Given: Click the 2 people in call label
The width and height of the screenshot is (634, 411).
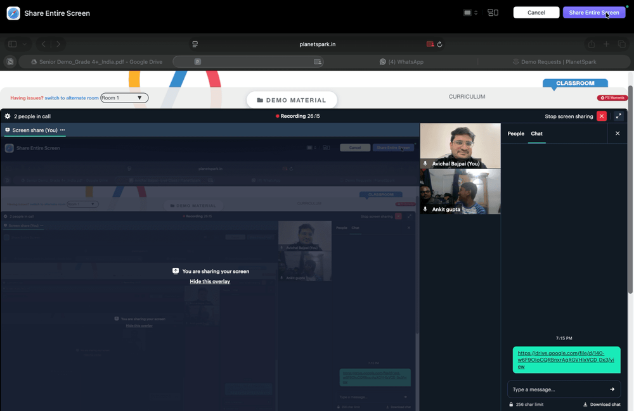Looking at the screenshot, I should point(32,117).
